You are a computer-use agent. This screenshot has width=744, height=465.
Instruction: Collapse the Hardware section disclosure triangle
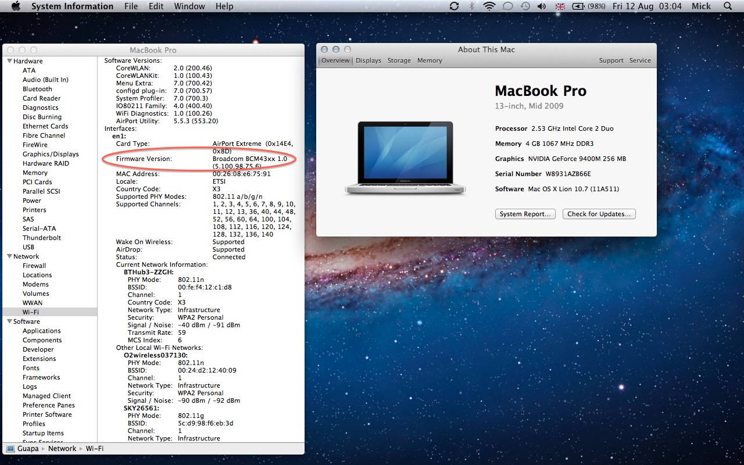tap(9, 61)
